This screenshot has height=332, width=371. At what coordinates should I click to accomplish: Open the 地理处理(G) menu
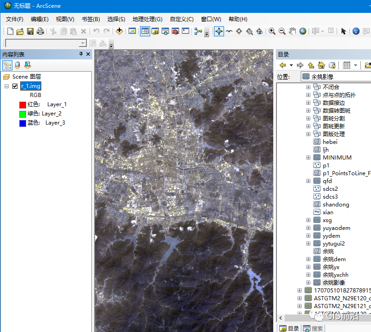pyautogui.click(x=147, y=19)
